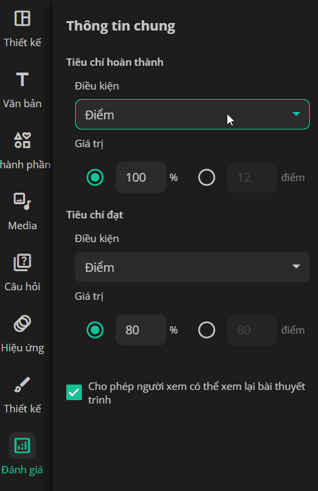Uncheck allow viewers to review presentation checkbox
This screenshot has height=491, width=318.
[x=74, y=393]
